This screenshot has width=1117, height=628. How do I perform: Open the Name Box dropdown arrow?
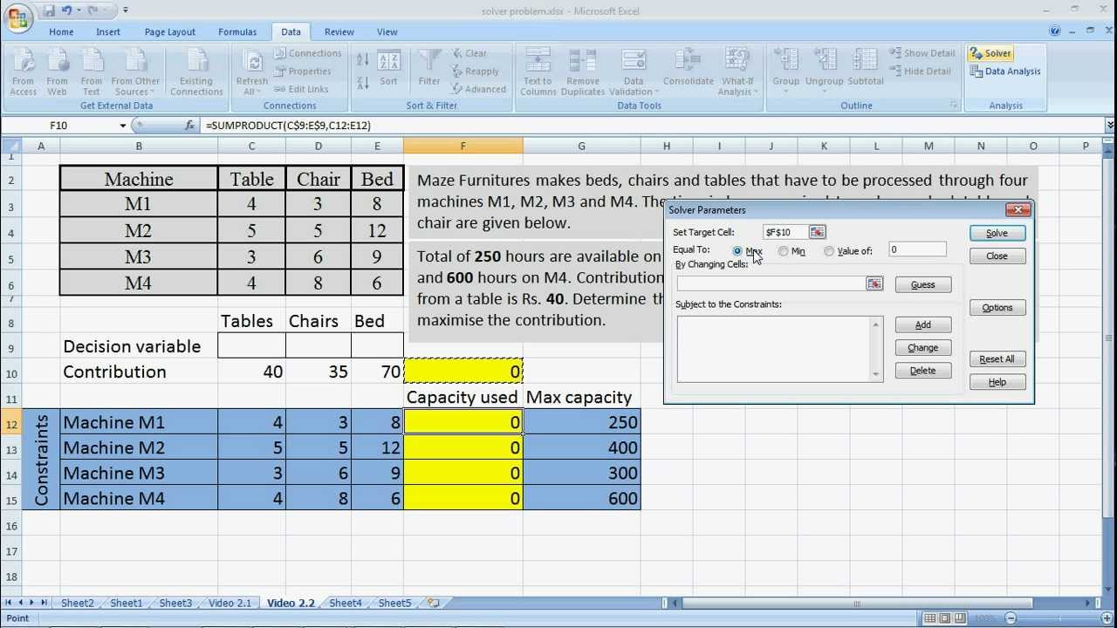(123, 126)
